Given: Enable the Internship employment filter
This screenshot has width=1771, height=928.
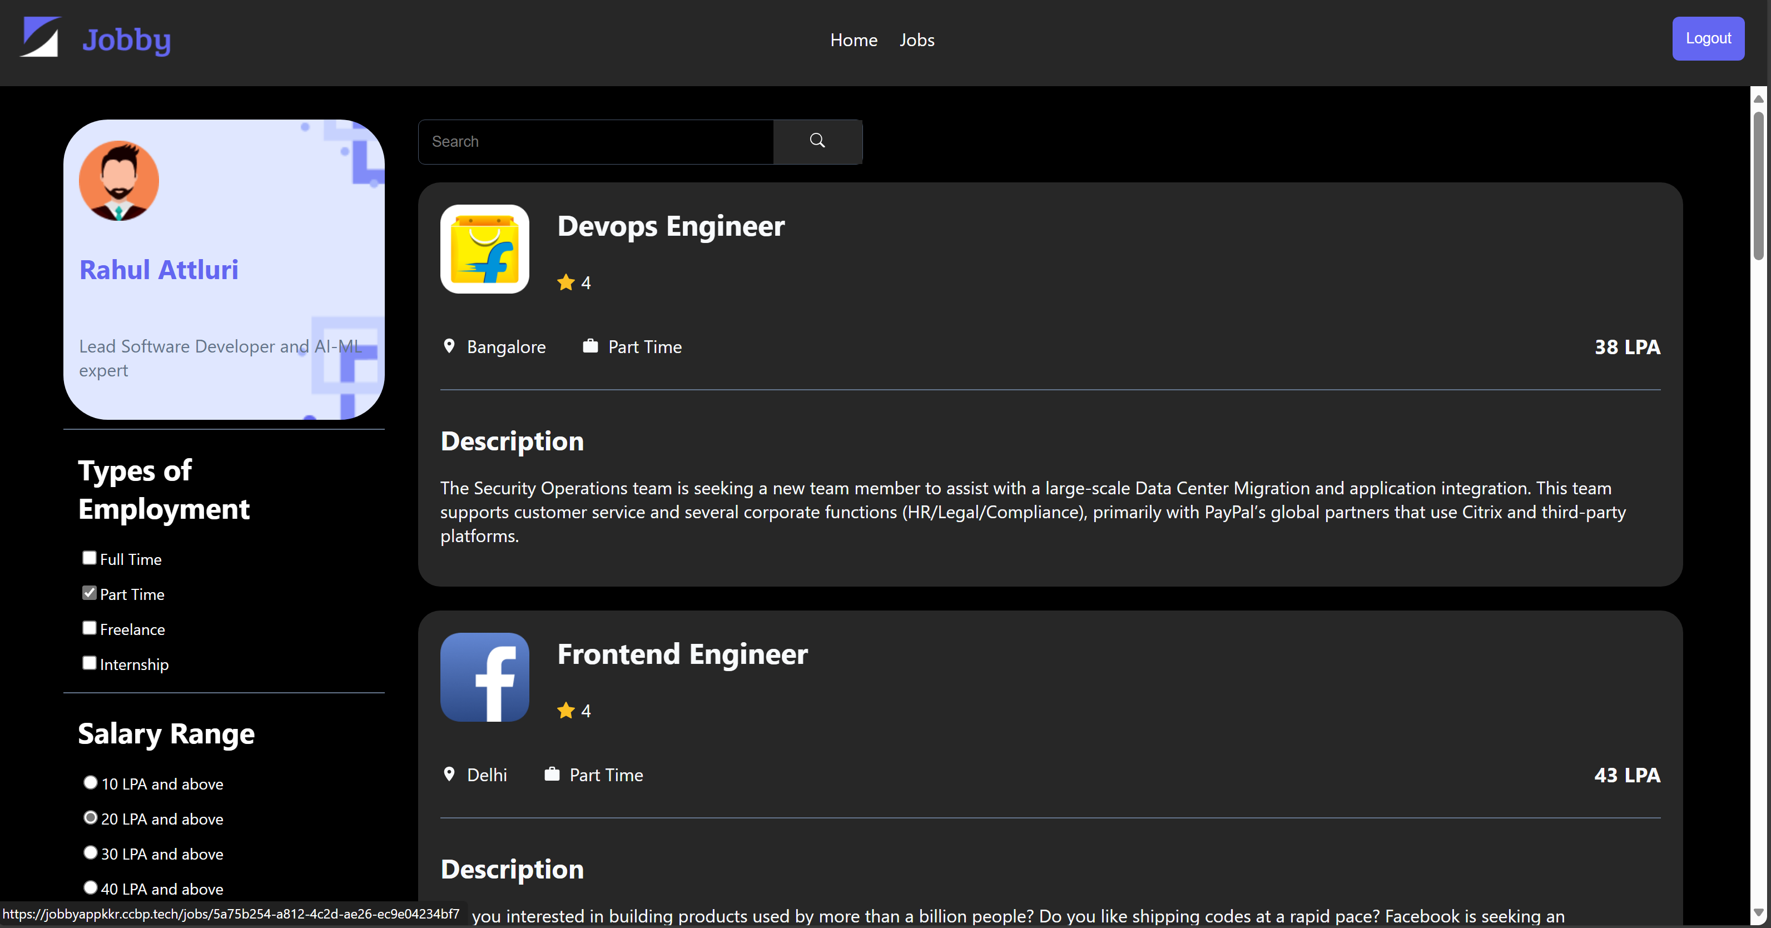Looking at the screenshot, I should point(90,662).
